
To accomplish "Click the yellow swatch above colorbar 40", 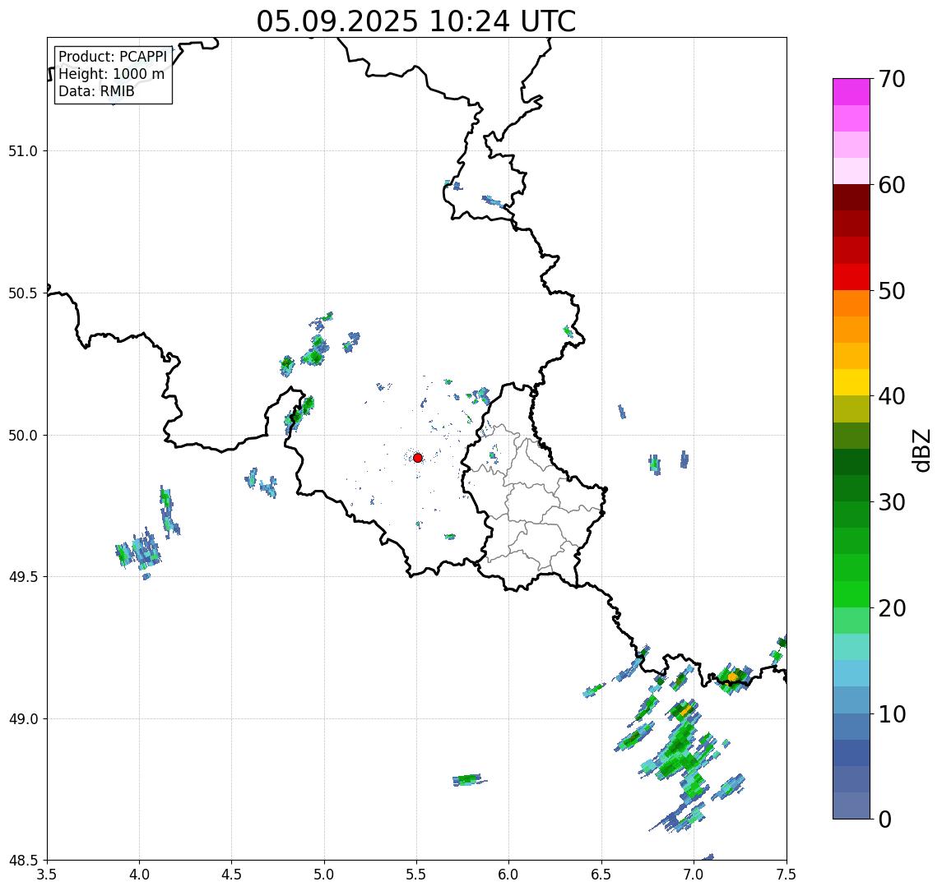I will [852, 382].
